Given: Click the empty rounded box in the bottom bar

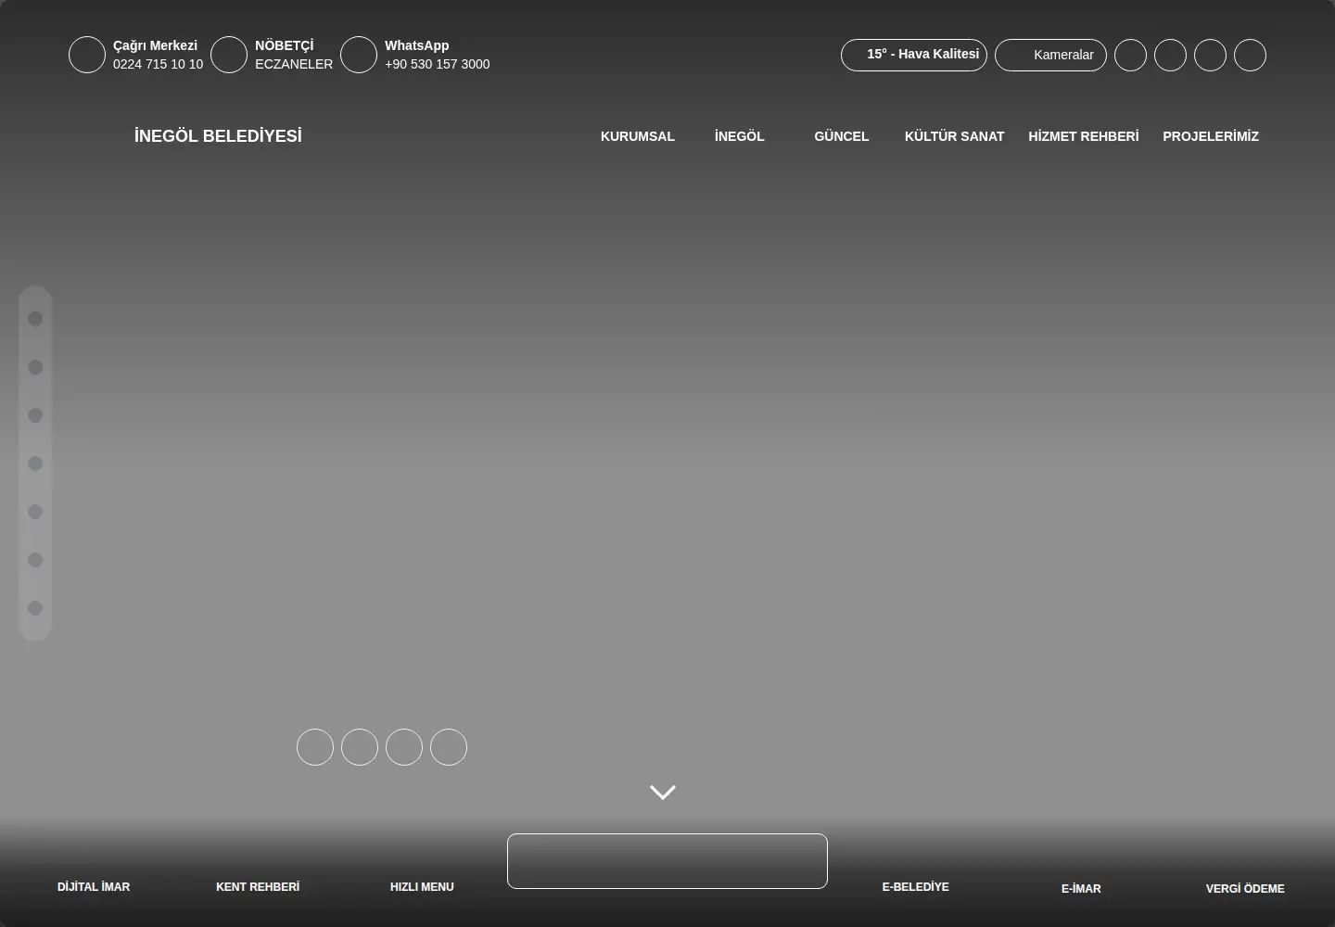Looking at the screenshot, I should [667, 861].
